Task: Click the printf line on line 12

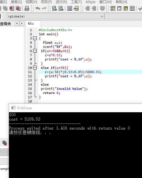Action: [x=68, y=76]
